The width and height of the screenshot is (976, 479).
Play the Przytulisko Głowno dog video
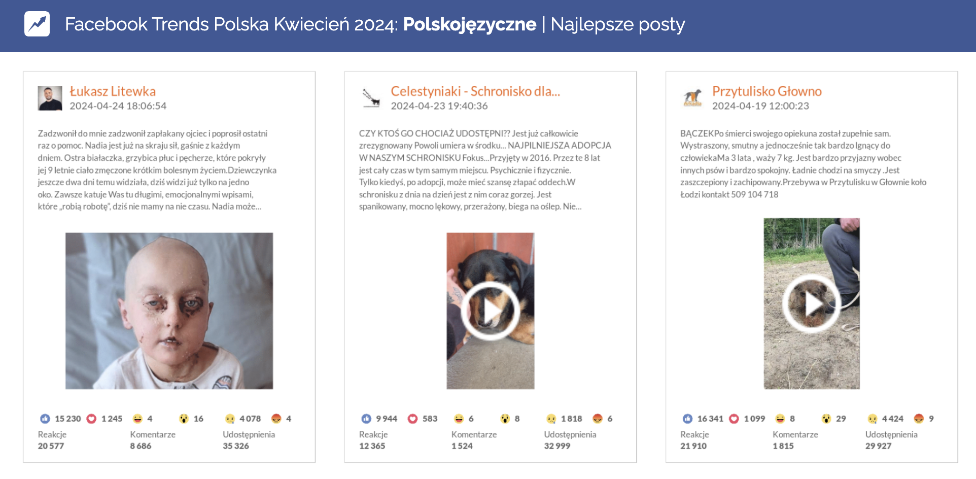(x=812, y=303)
